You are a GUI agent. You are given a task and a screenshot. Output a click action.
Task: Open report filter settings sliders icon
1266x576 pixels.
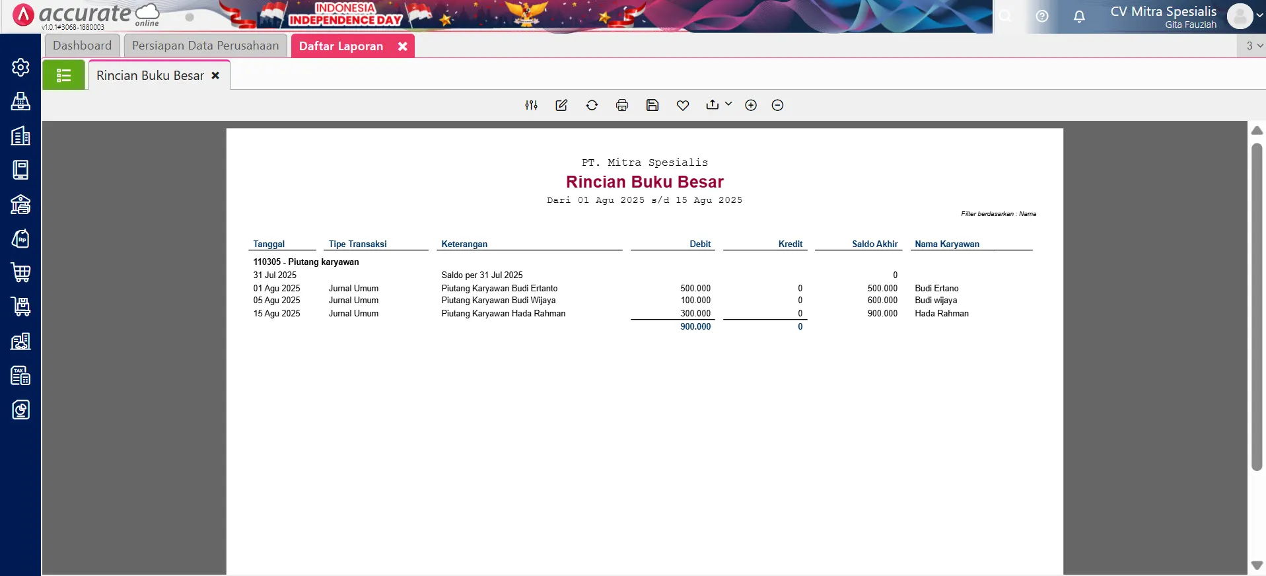tap(531, 105)
